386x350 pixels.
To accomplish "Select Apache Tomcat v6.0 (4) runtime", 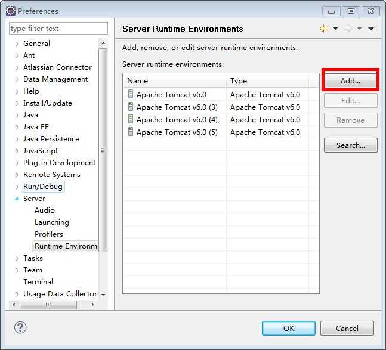I will pyautogui.click(x=177, y=120).
